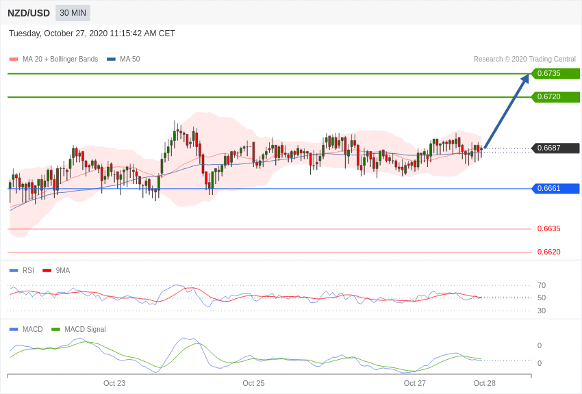Screen dimensions: 582x394
Task: Select the MACD legend label
Action: [32, 329]
